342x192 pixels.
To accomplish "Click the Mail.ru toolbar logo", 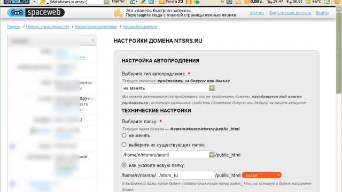I will click(x=17, y=2).
